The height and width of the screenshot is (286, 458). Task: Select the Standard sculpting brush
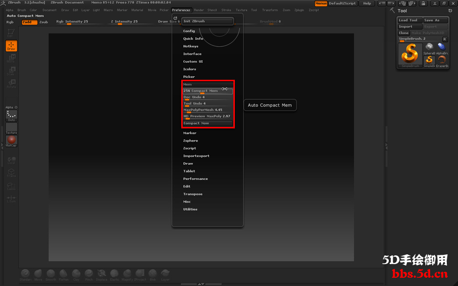[x=25, y=275]
